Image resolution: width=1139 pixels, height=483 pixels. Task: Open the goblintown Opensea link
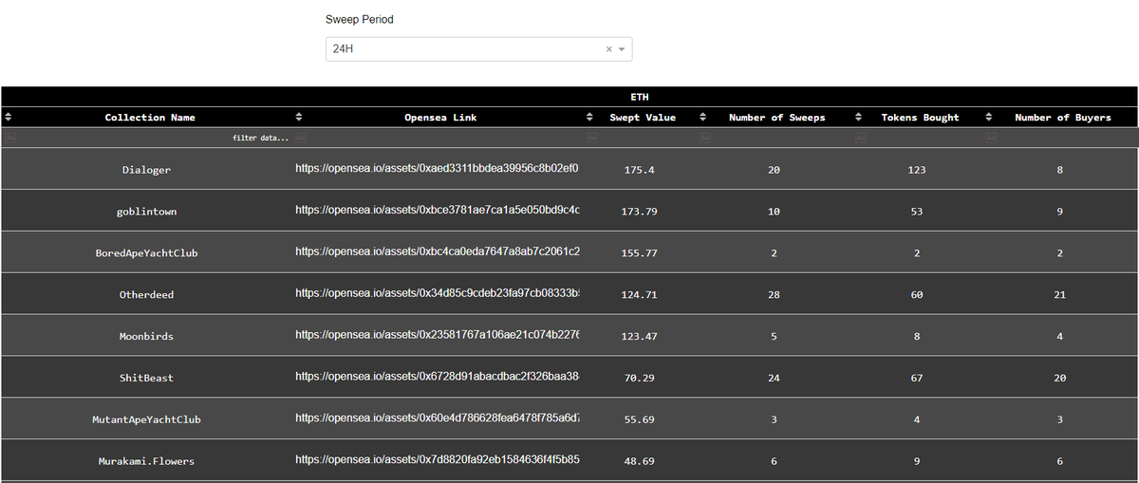[x=438, y=210]
